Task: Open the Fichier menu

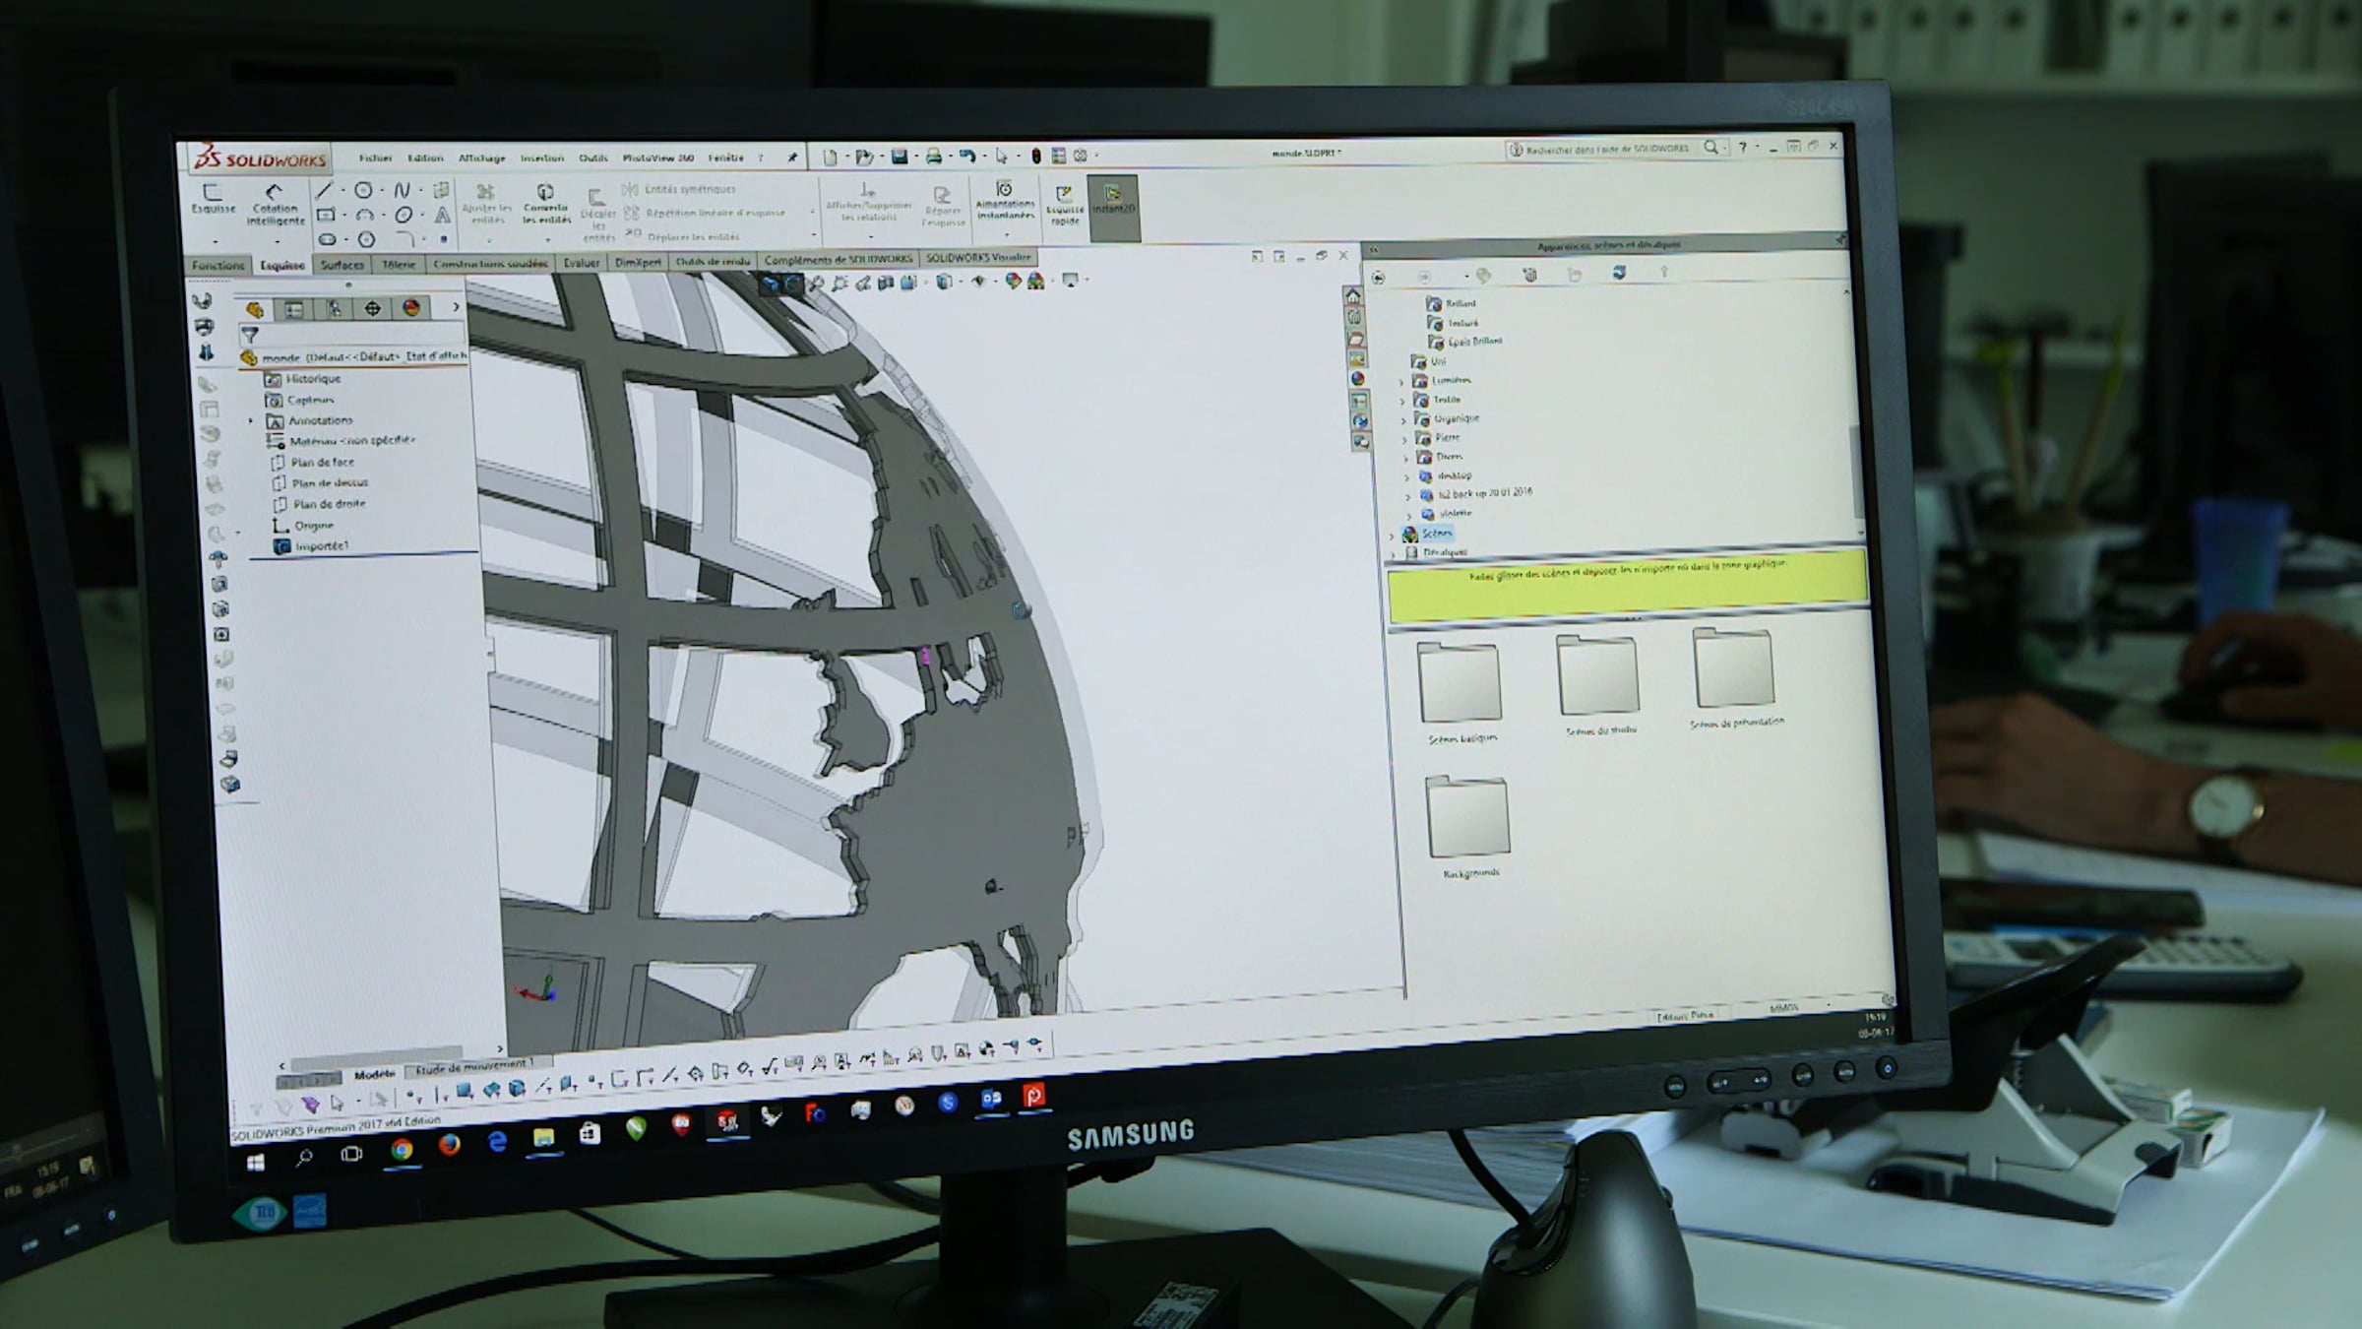Action: pos(376,158)
